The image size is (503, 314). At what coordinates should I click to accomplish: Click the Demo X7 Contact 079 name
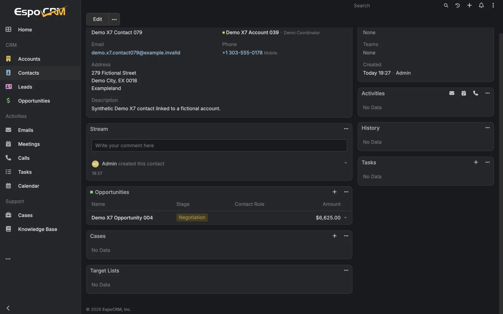pos(117,32)
